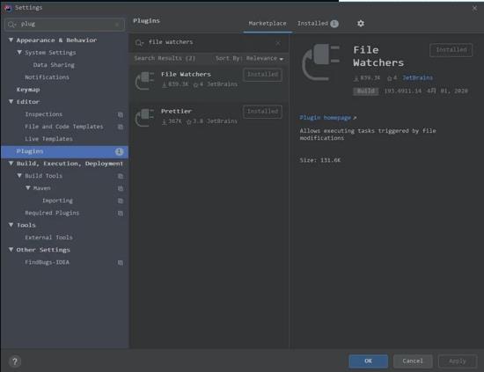484x372 pixels.
Task: Click the settings search magnifier icon
Action: (12, 25)
